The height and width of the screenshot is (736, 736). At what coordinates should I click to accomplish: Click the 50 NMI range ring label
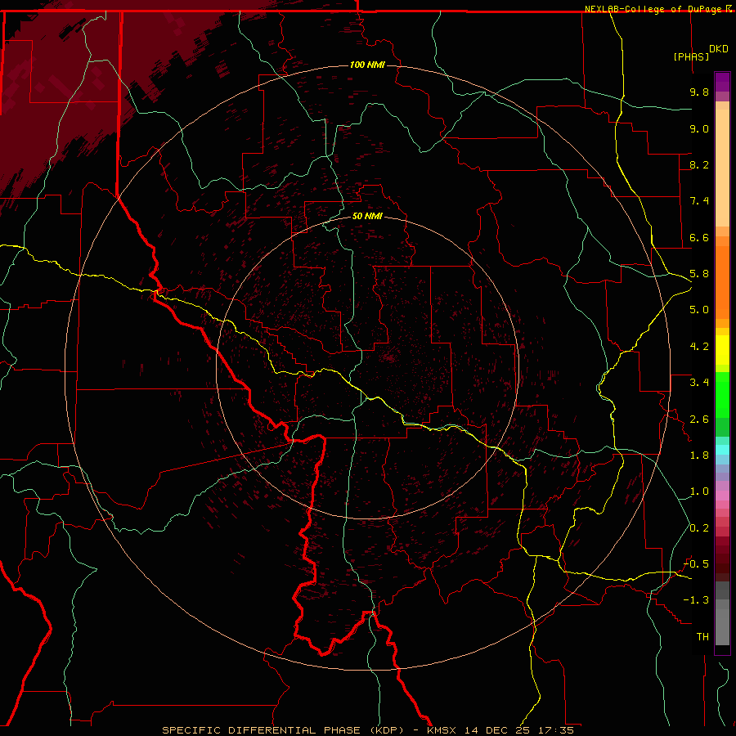pos(367,216)
